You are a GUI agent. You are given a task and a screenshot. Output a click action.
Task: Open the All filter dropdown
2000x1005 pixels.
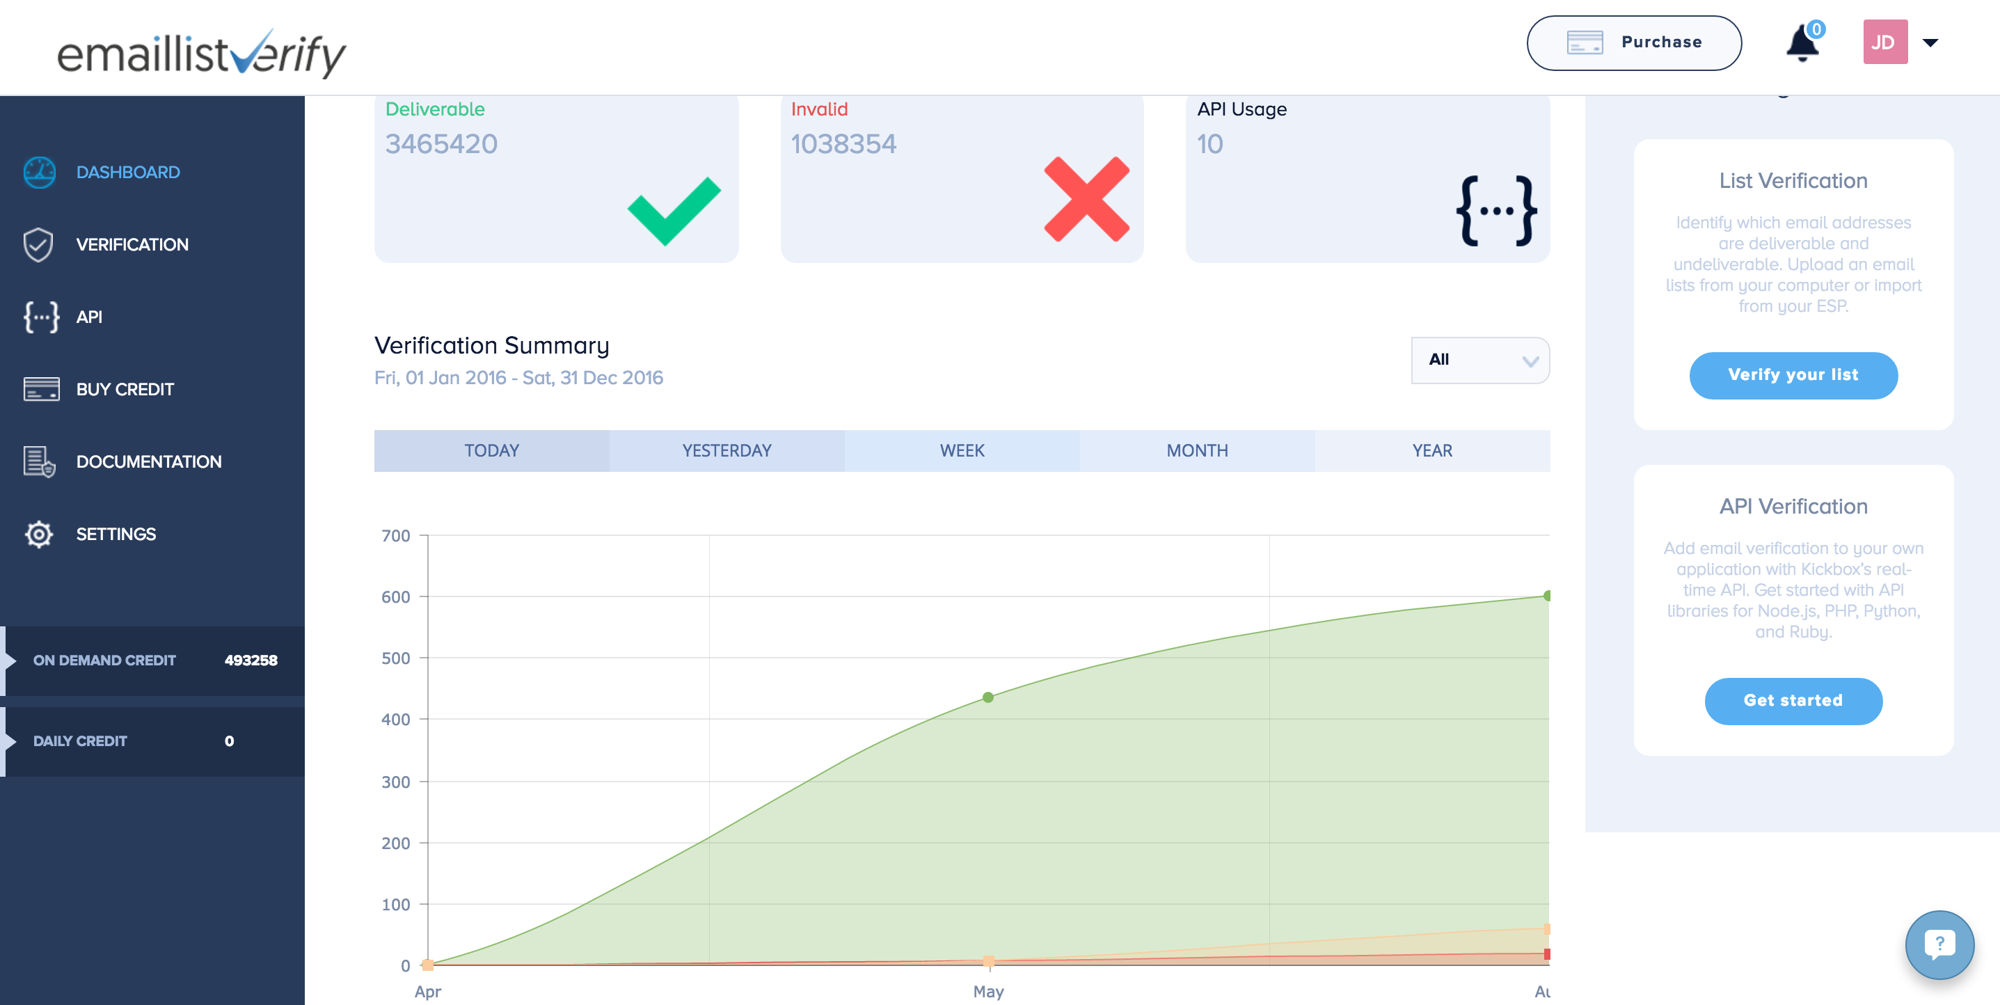pos(1479,360)
